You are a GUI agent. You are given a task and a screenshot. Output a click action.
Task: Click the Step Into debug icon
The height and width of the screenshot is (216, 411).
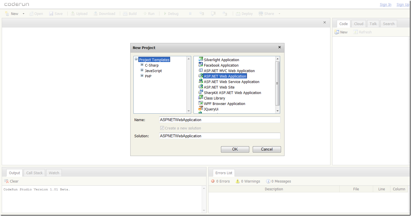click(x=202, y=14)
